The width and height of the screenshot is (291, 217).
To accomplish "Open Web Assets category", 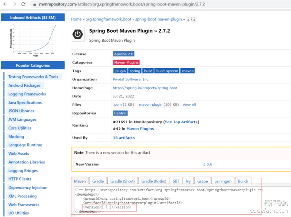I will [19, 153].
